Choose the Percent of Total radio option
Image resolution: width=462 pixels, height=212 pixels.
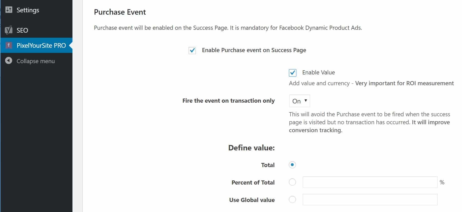coord(292,182)
